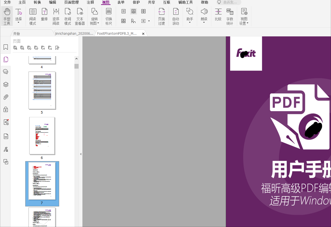Click the 告诉我 tell-me search box
Viewport: 331px width, 227px height.
229,2
